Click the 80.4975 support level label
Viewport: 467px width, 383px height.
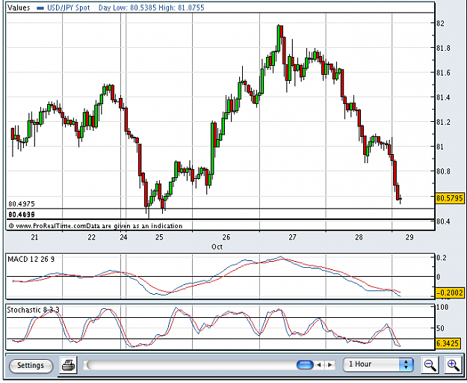22,204
